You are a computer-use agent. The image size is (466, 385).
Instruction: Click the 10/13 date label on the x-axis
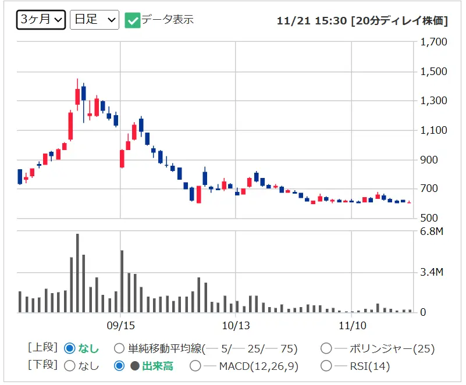[x=236, y=324]
